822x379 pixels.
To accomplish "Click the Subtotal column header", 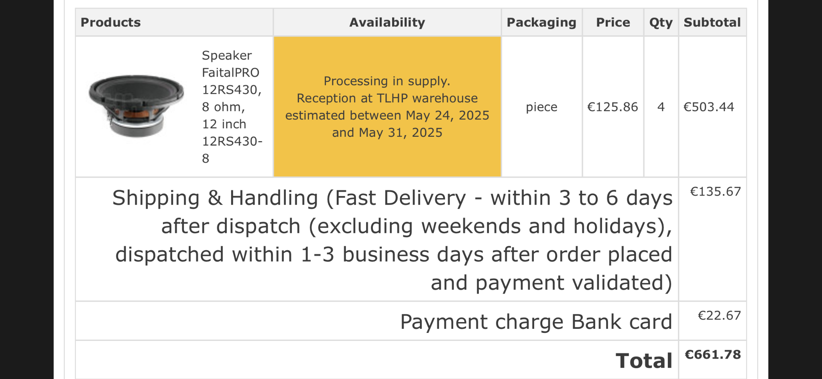I will click(712, 22).
